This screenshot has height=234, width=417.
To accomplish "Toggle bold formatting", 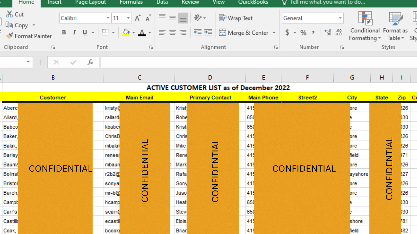I will pyautogui.click(x=64, y=32).
